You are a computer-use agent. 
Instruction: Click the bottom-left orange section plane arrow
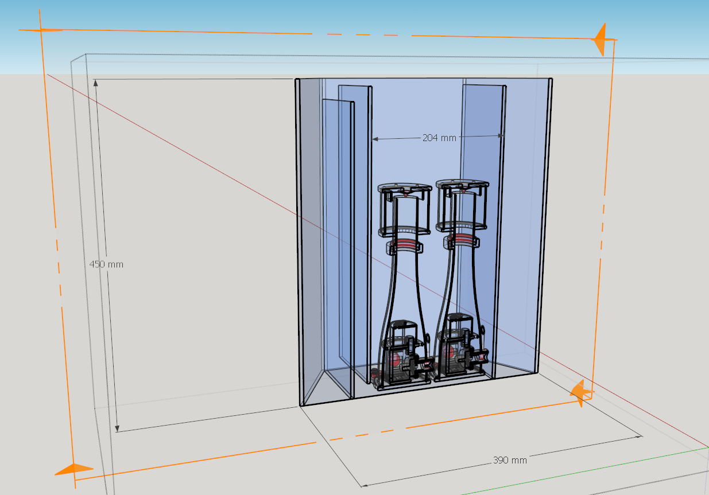click(73, 469)
